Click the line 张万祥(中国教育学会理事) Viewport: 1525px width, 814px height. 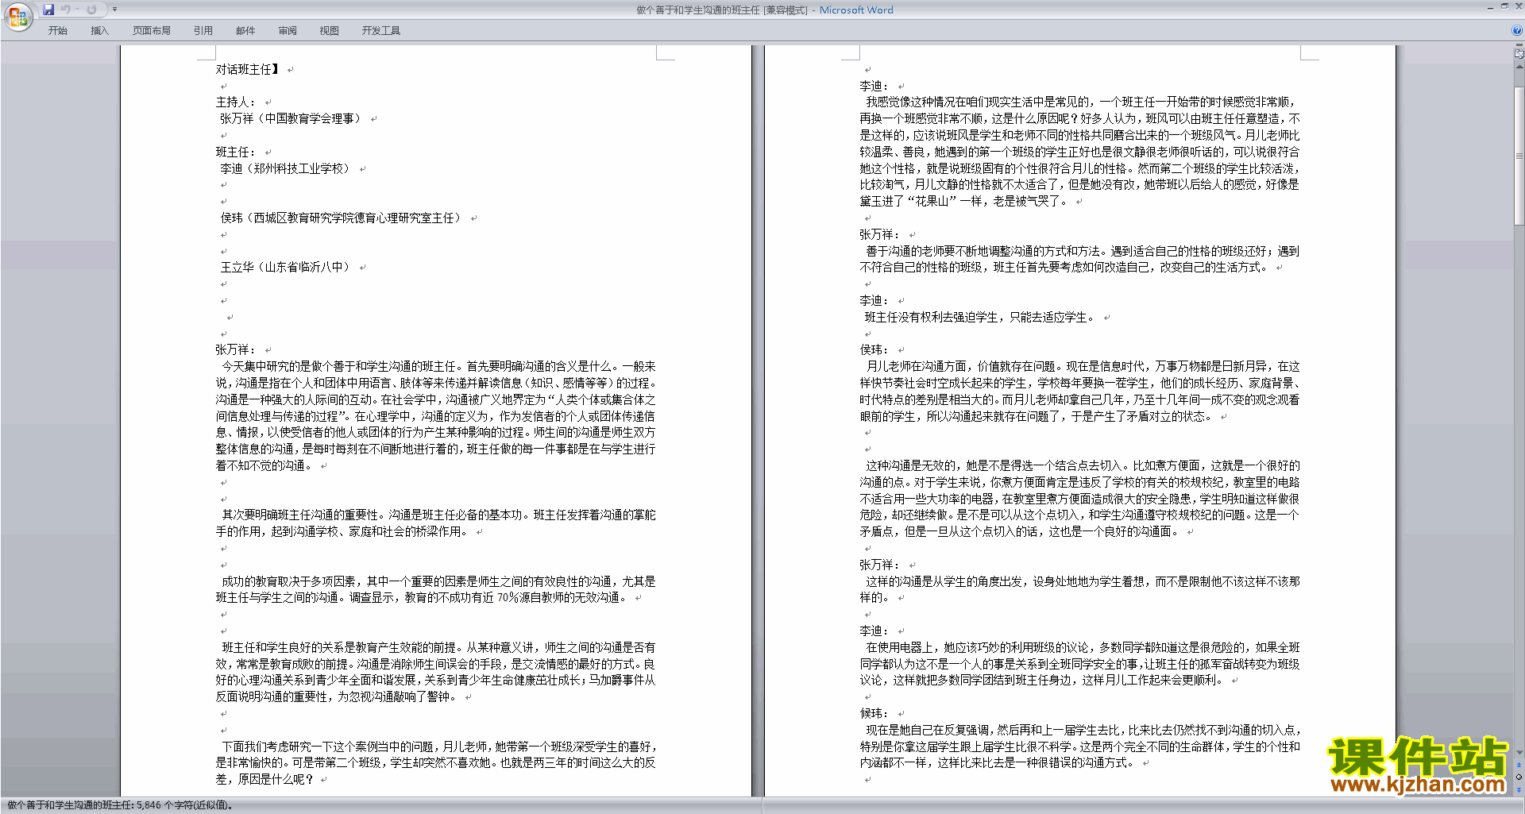[291, 118]
